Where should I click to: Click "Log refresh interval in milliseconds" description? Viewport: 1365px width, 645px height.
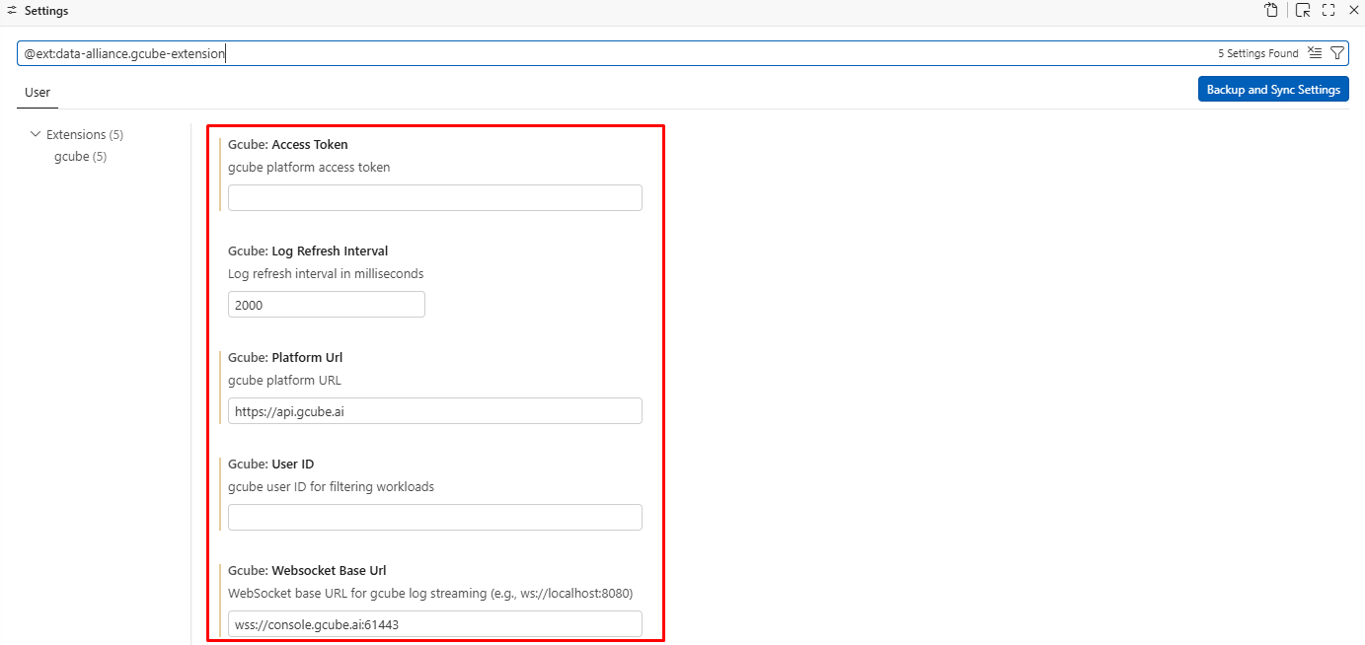(326, 274)
